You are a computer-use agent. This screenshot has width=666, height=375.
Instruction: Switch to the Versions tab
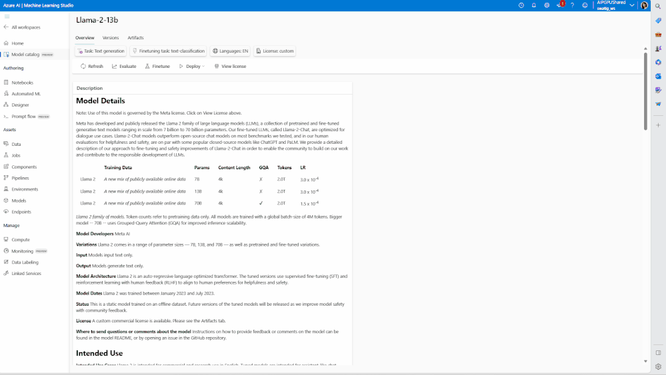(x=111, y=38)
